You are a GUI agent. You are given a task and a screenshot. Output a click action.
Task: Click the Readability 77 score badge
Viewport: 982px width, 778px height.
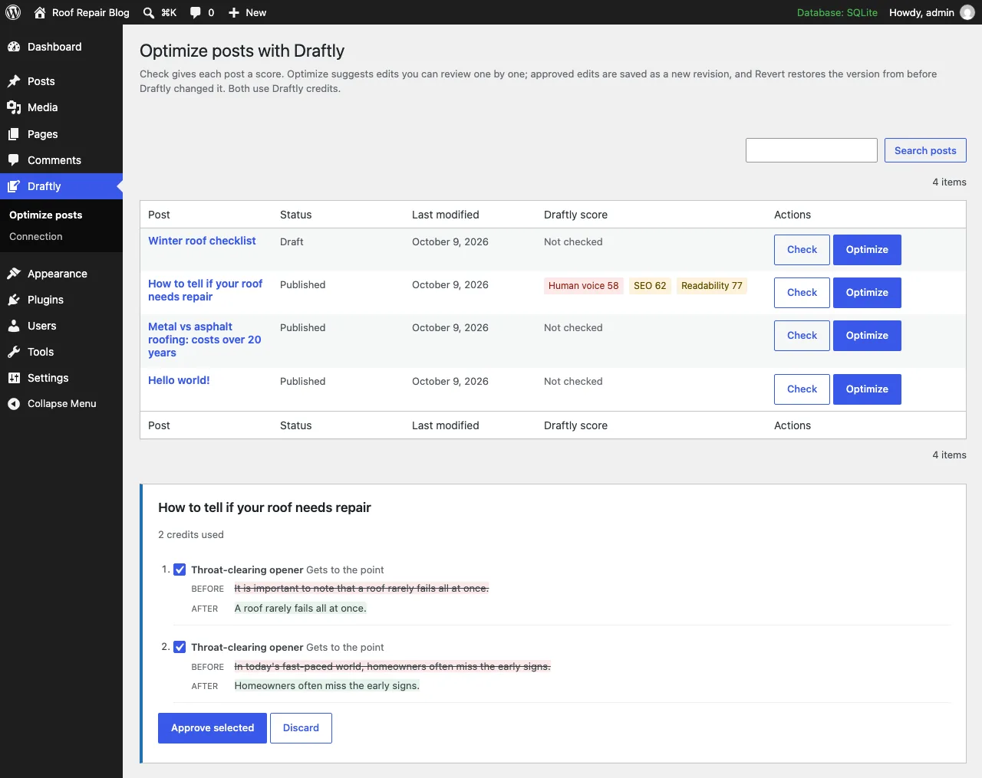coord(712,286)
